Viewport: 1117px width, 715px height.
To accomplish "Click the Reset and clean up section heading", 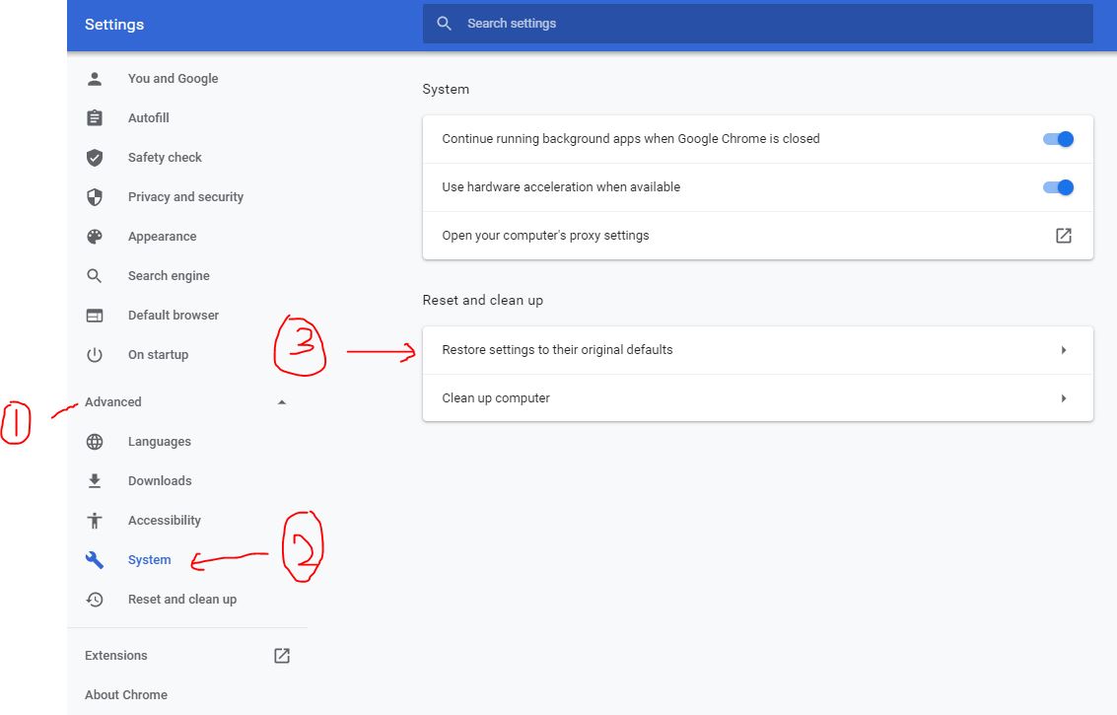I will pos(483,300).
